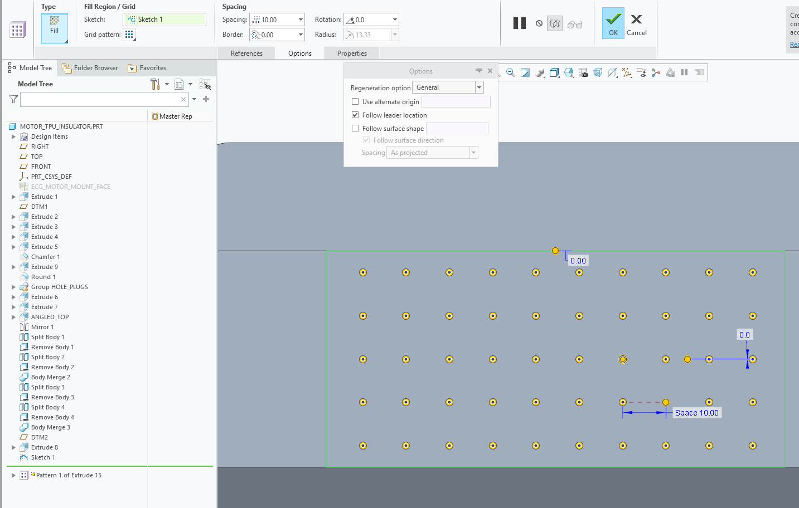799x508 pixels.
Task: Expand the Group HOLE_PLUGS node
Action: 13,286
